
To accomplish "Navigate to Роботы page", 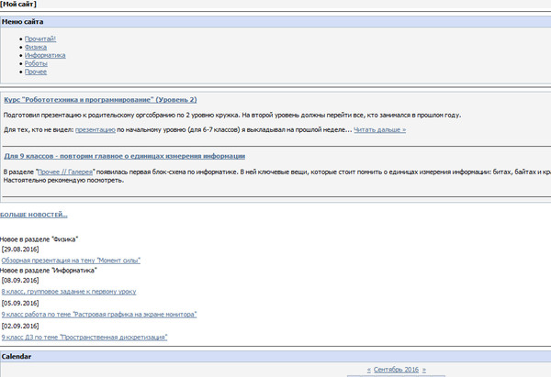I will click(36, 63).
